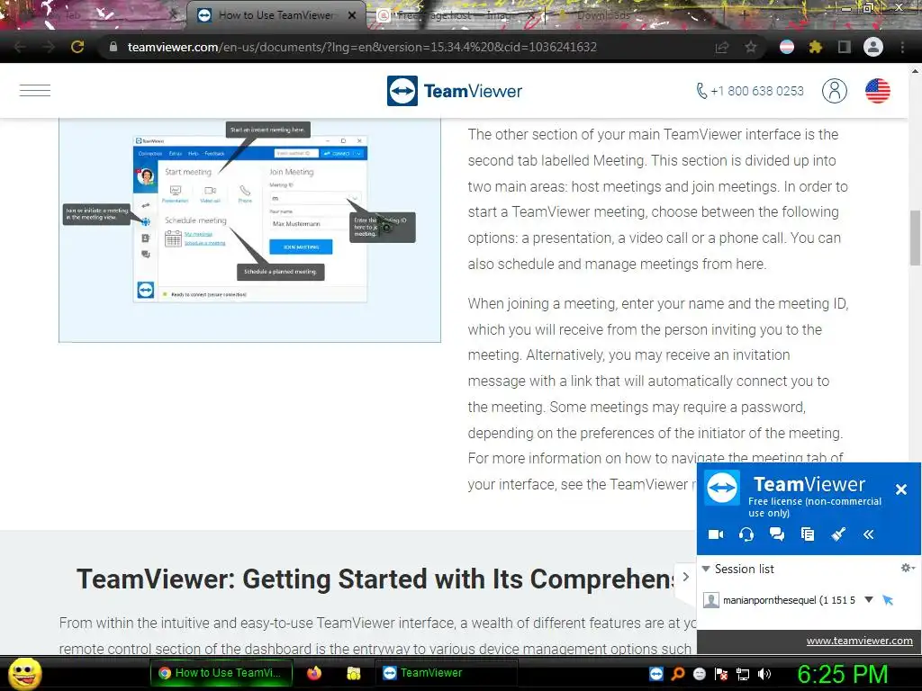Open the network tray icon

pos(743,674)
